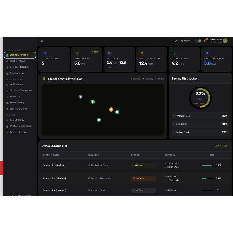This screenshot has width=233, height=233.
Task: Click the Warning status badge for Station #2
Action: click(x=143, y=178)
